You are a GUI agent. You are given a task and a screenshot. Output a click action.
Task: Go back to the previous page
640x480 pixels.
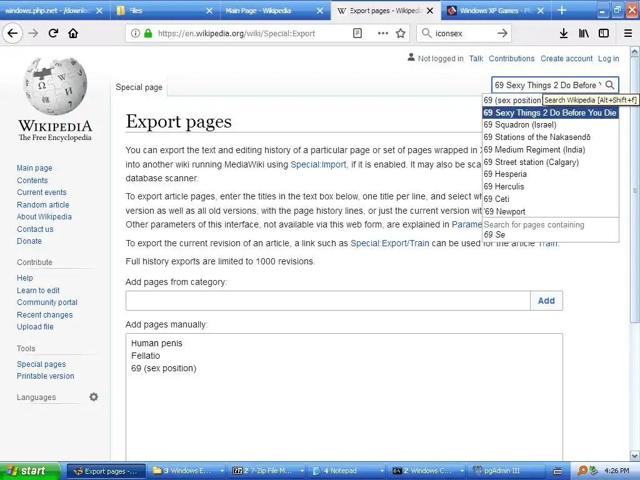coord(12,33)
